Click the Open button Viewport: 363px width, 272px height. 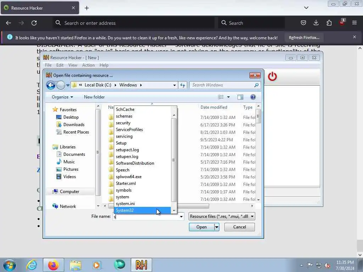tap(201, 227)
